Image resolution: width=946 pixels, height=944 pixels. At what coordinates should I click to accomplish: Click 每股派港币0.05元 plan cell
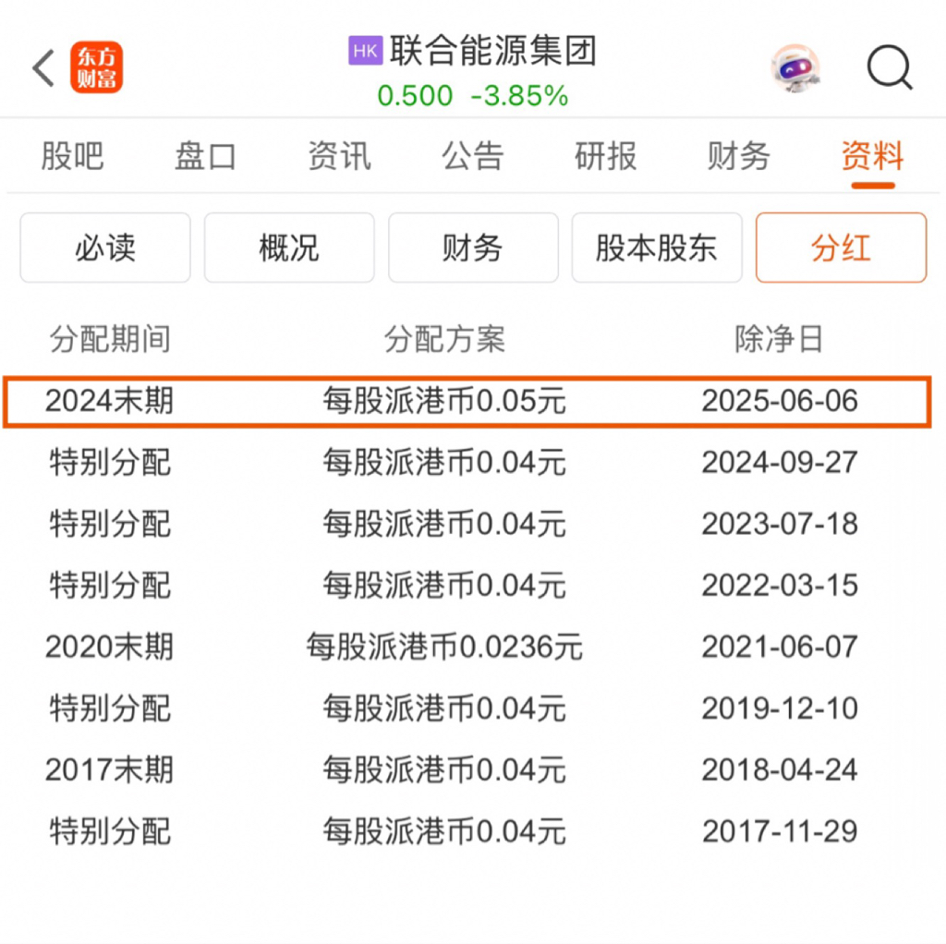[x=444, y=402]
